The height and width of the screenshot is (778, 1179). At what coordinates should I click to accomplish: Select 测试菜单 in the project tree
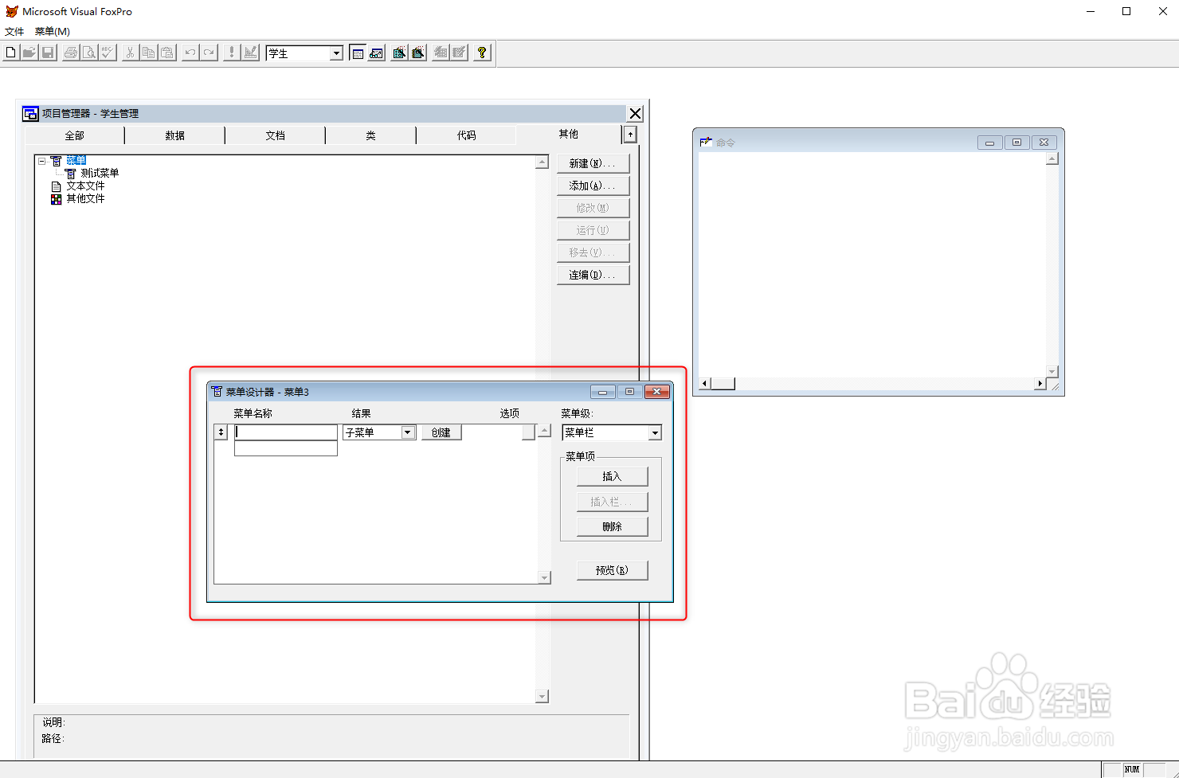click(x=100, y=173)
